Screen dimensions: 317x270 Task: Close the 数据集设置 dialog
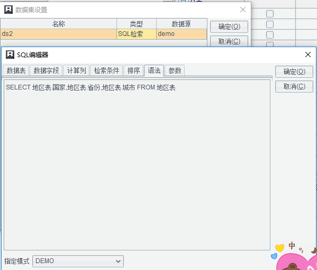tap(242, 10)
